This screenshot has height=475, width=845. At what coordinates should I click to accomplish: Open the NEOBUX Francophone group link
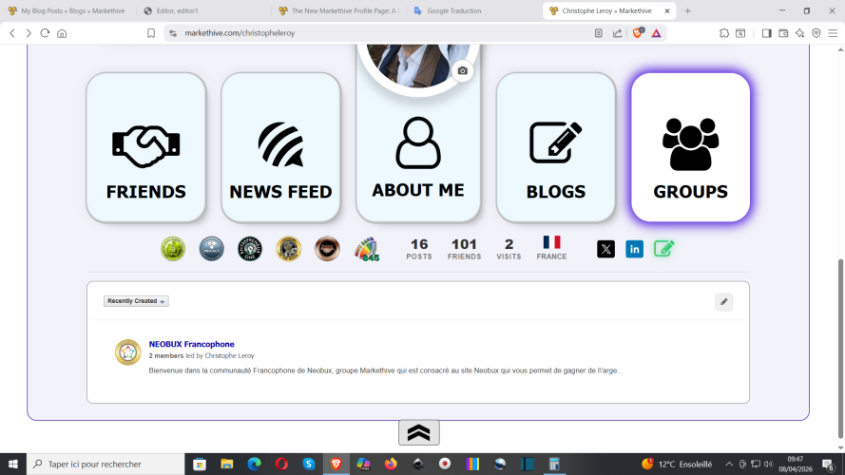(x=191, y=344)
